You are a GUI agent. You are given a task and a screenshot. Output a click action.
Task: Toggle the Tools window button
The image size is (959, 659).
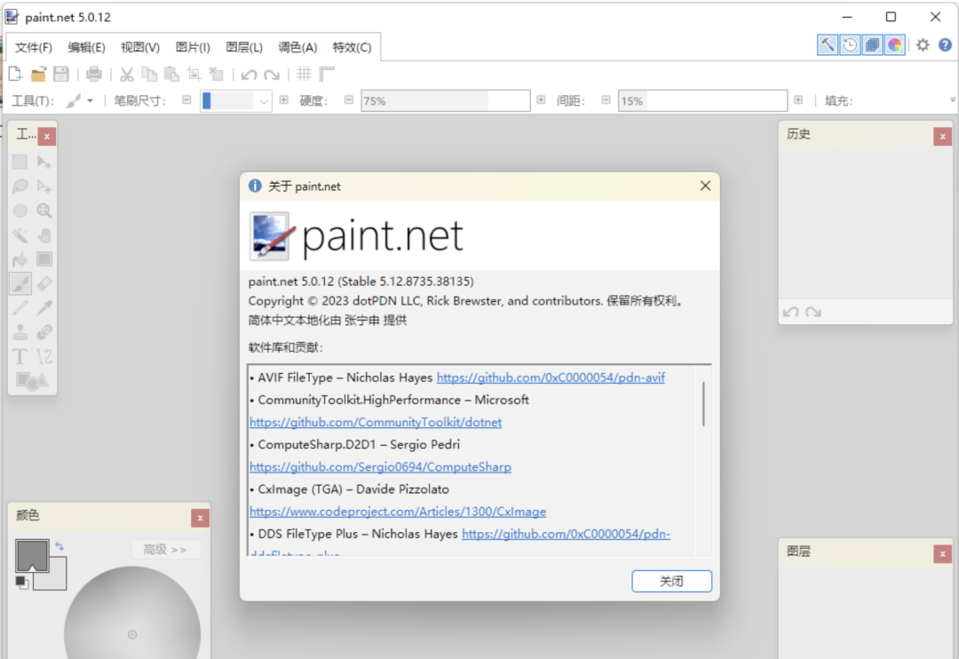[828, 44]
